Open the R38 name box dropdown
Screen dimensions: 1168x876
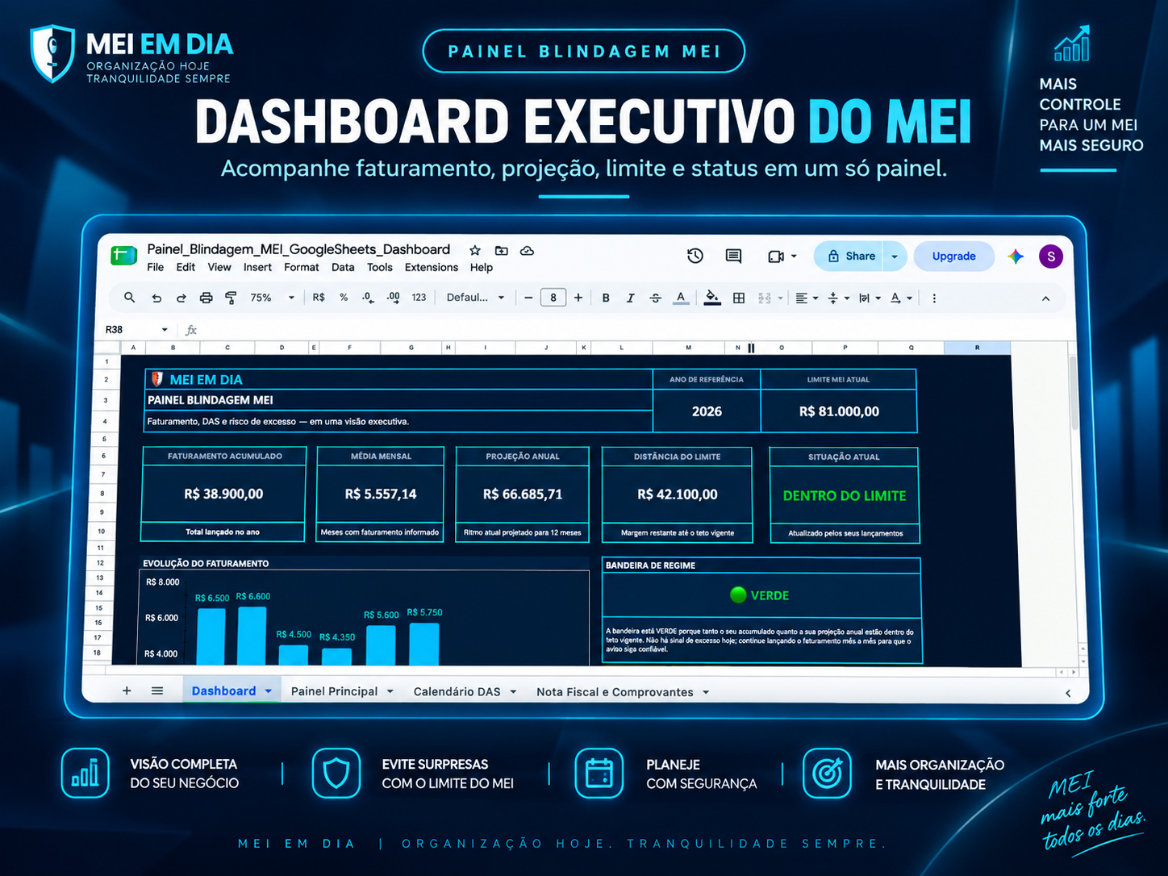click(x=165, y=330)
